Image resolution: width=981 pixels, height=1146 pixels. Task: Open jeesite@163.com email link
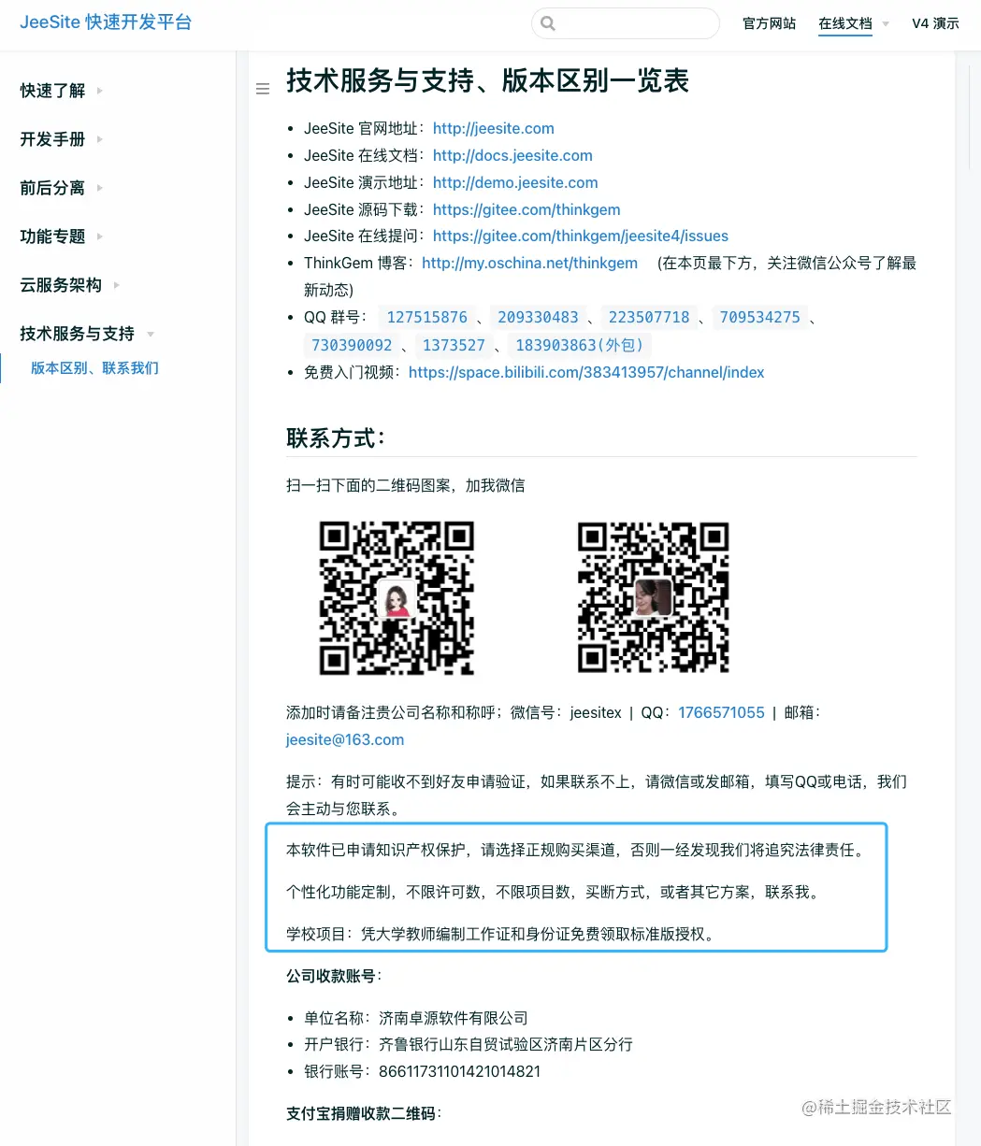[x=345, y=739]
